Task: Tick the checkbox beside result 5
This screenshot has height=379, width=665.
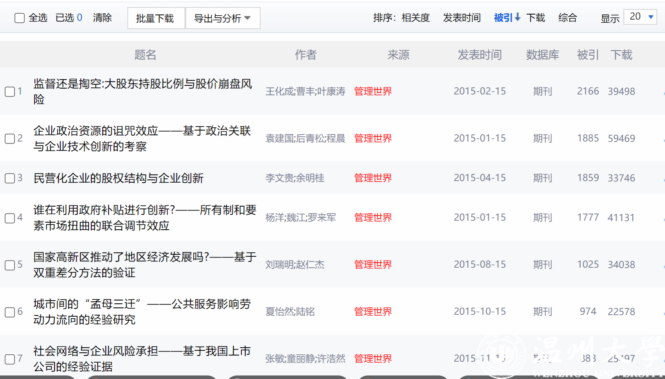Action: coord(10,265)
